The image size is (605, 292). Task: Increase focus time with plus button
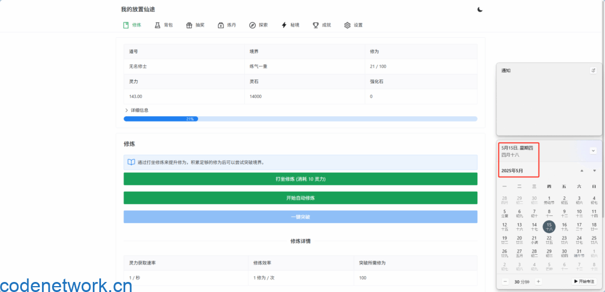[539, 281]
